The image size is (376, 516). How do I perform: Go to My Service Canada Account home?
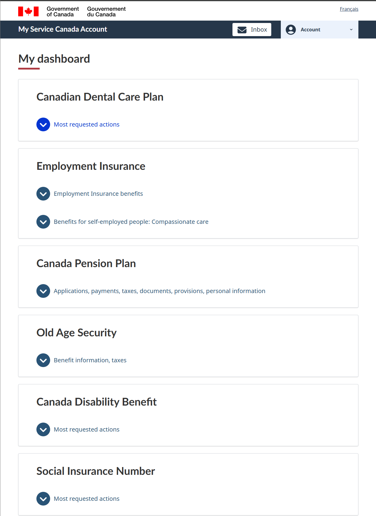tap(63, 29)
